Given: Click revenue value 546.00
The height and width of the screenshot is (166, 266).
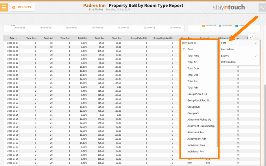Looking at the screenshot, I should click(x=101, y=123).
